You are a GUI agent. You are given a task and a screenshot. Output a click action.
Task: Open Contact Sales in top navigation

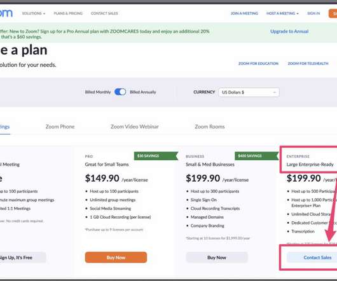[x=104, y=13]
